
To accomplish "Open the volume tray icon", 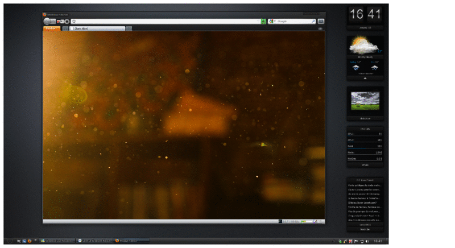I will [367, 241].
